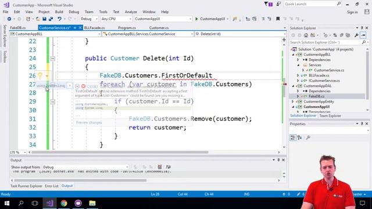Collapse the Delete method at line 24
The height and width of the screenshot is (209, 372).
(x=53, y=59)
